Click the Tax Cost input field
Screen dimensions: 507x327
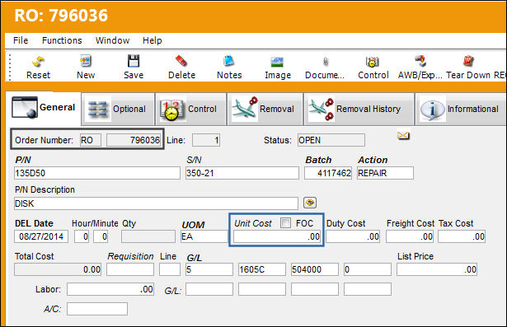462,236
